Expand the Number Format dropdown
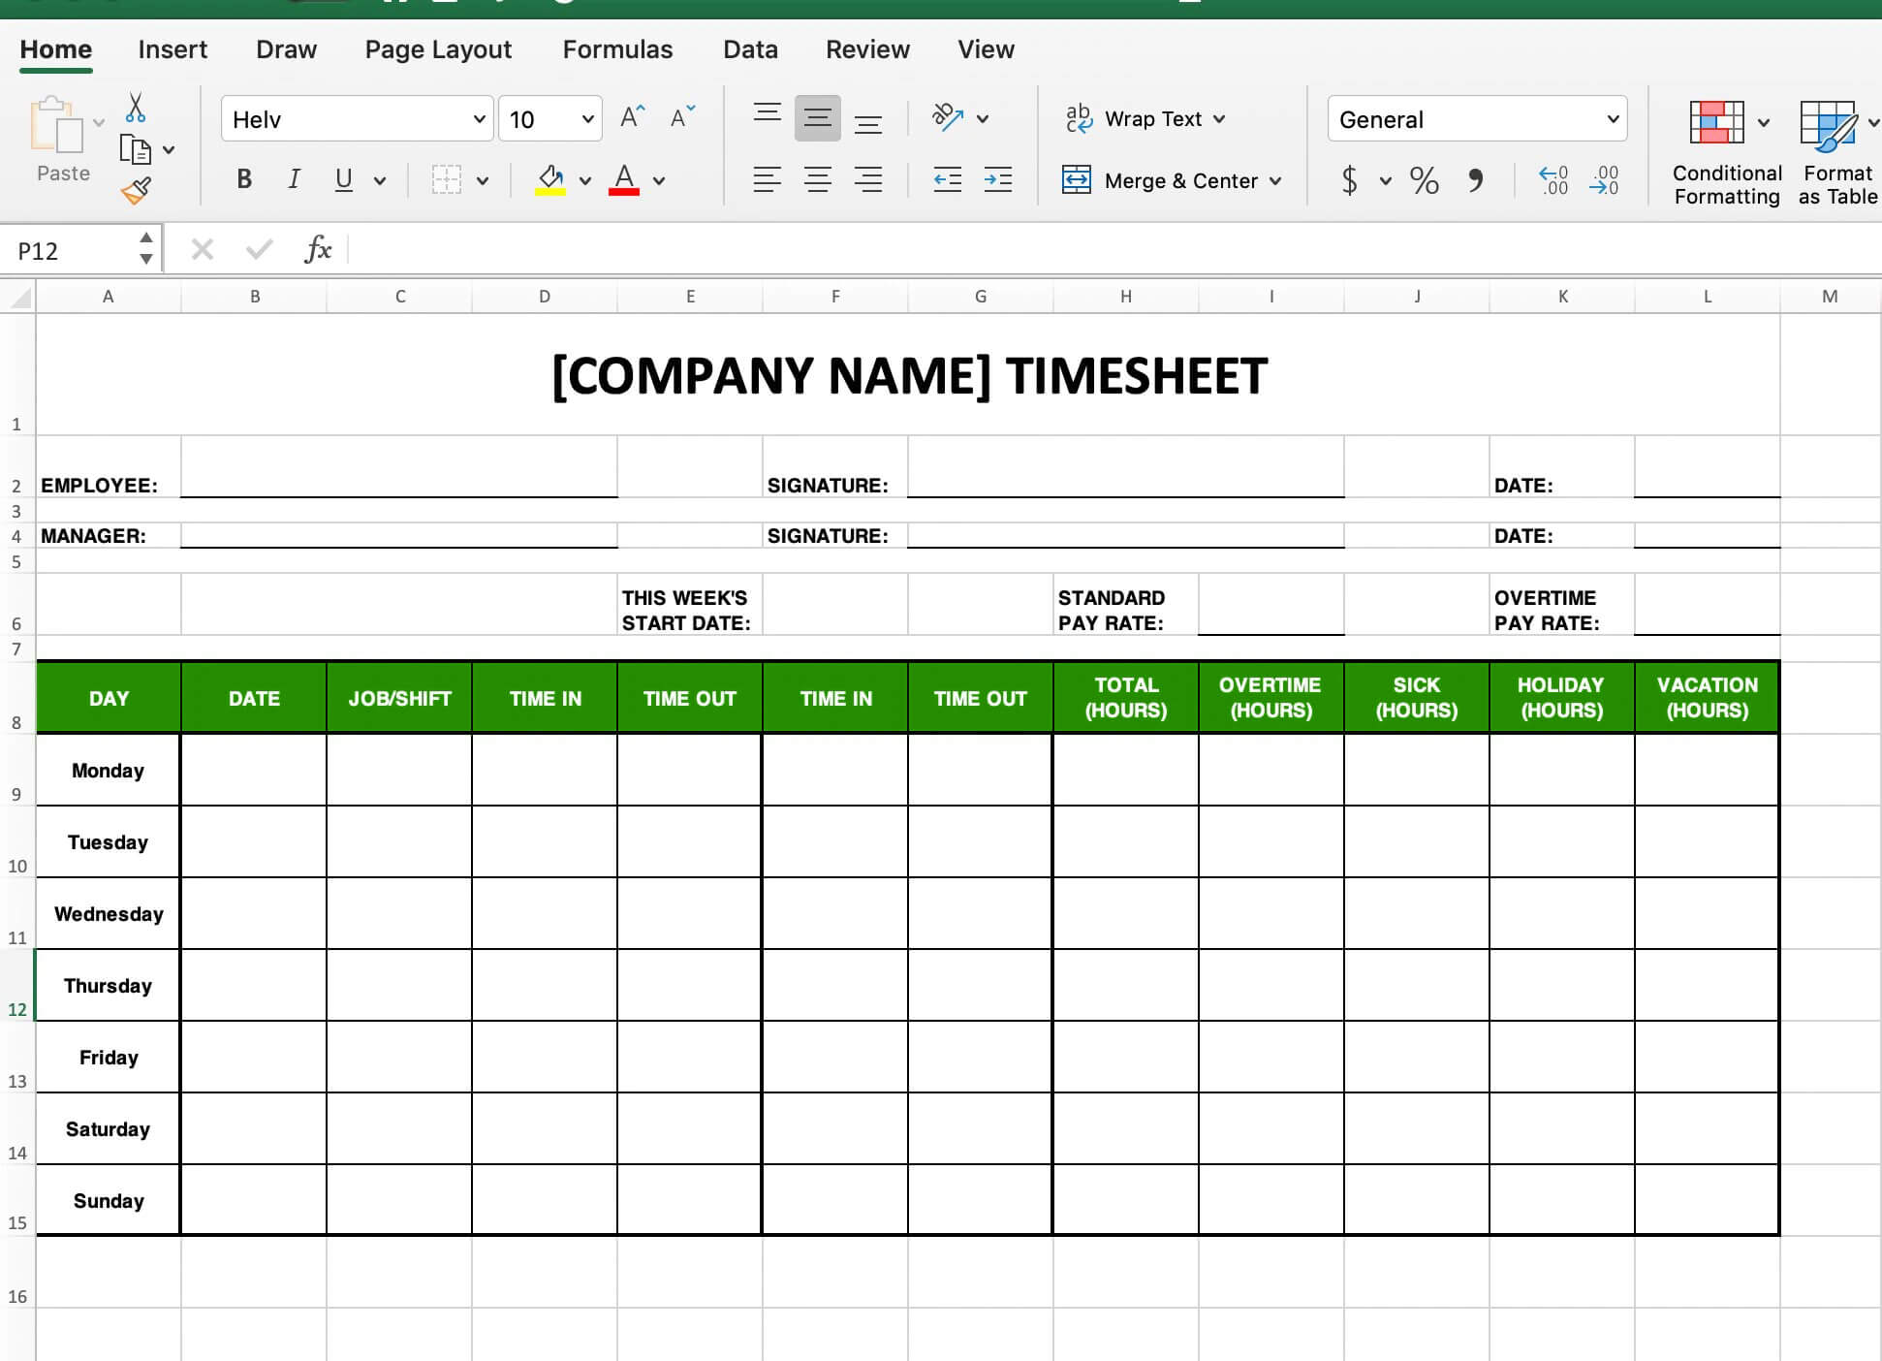Screen dimensions: 1882x1361 pyautogui.click(x=1608, y=118)
